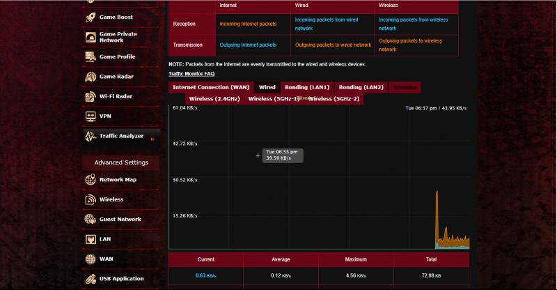This screenshot has width=557, height=290.
Task: Show the Bonding (LAN2) traffic tab
Action: click(361, 87)
